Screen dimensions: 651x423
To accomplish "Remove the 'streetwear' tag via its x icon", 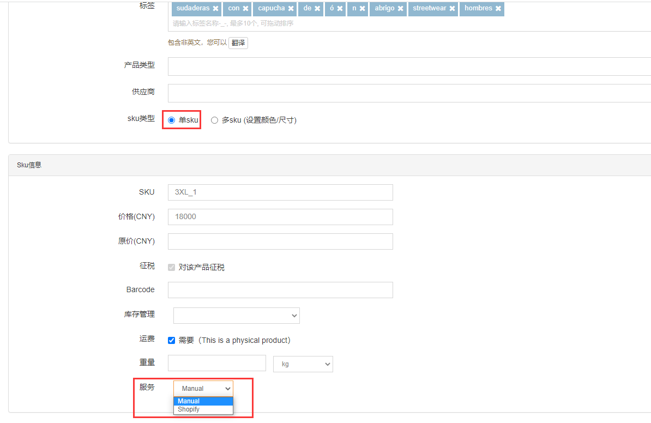I will click(x=452, y=9).
